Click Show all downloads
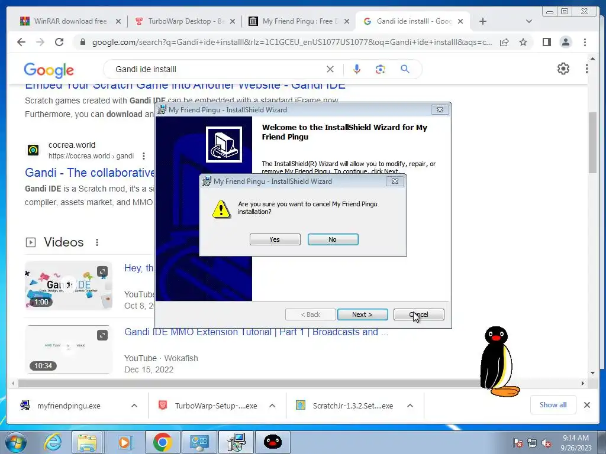The height and width of the screenshot is (454, 606). coord(553,405)
